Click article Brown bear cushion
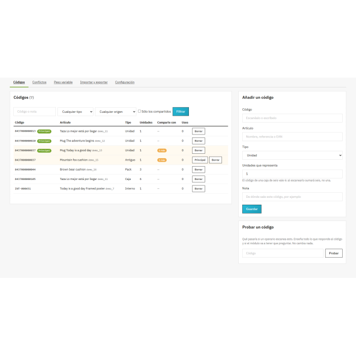356x356 pixels. pos(73,170)
